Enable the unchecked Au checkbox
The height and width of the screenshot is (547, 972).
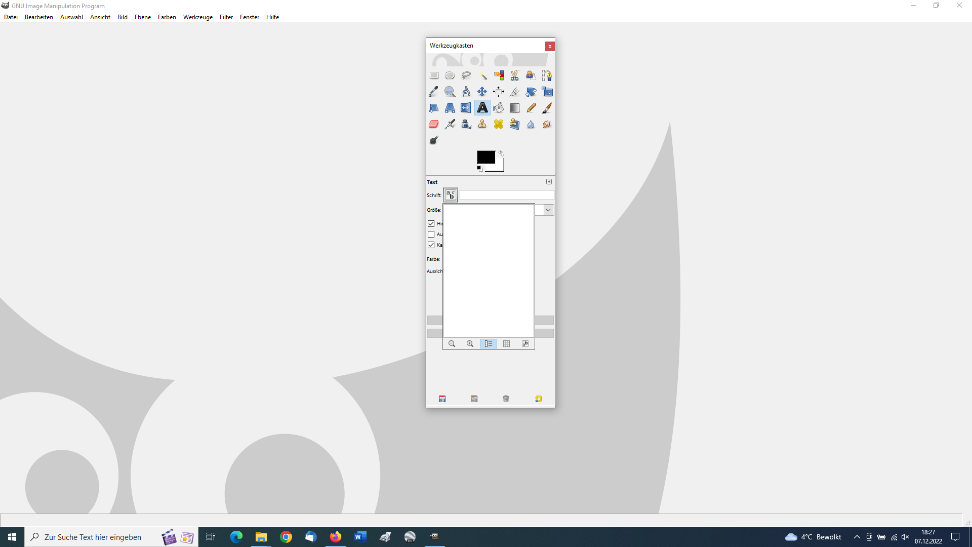(431, 234)
